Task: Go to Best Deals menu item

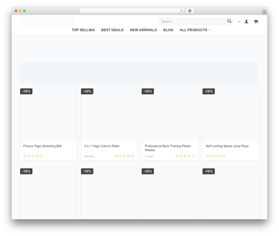Action: (112, 30)
